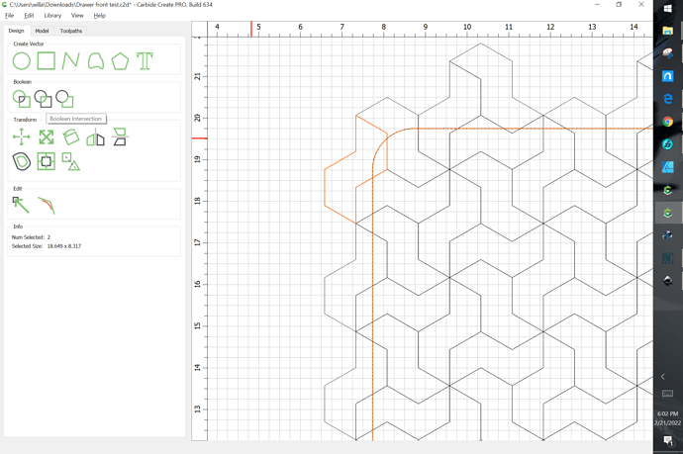683x454 pixels.
Task: Open the View menu
Action: point(77,15)
